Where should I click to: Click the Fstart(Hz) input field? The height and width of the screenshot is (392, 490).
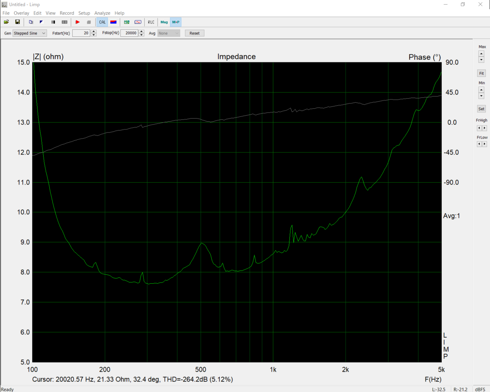(x=81, y=33)
